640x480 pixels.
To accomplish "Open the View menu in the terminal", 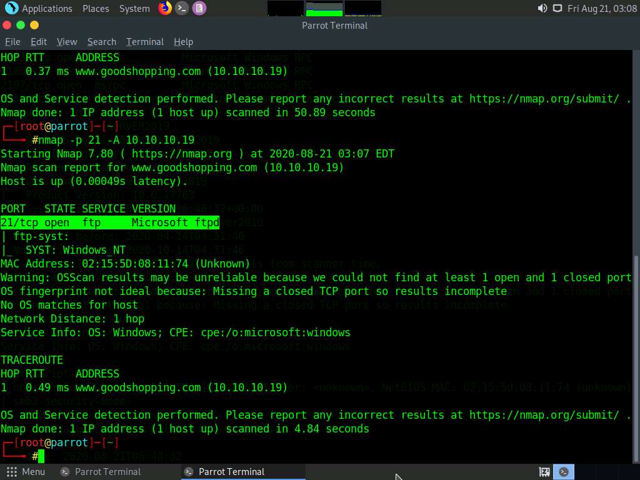I will coord(67,42).
